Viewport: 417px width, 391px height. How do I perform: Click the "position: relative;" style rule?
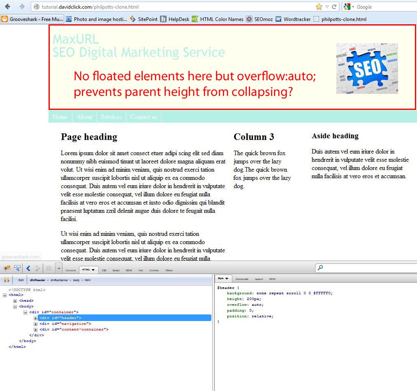[x=250, y=316]
